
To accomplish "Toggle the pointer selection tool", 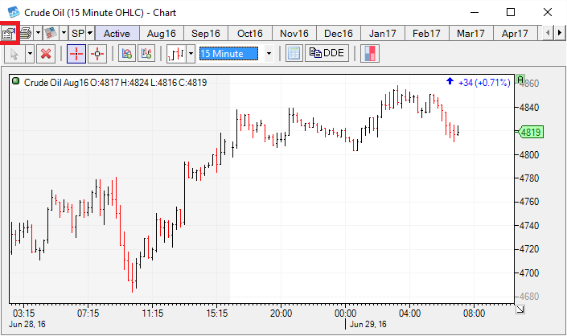I will point(14,54).
